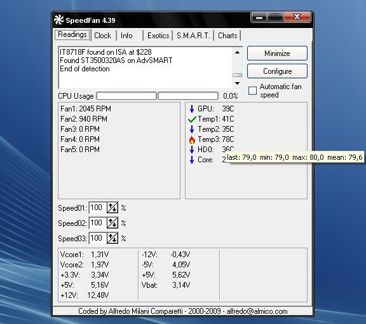Click the alfredo@almico.com text in footer
The width and height of the screenshot is (366, 324).
(x=257, y=311)
